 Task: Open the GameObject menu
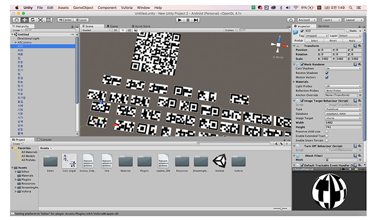pos(83,8)
